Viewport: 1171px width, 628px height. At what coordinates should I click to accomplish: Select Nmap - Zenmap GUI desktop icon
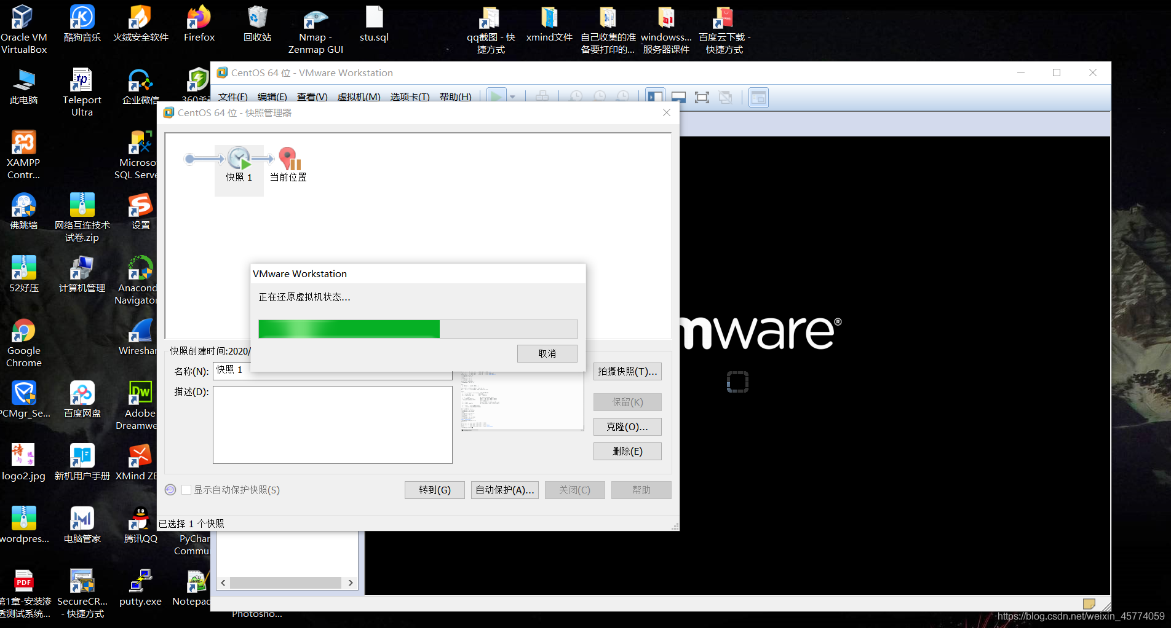click(316, 30)
